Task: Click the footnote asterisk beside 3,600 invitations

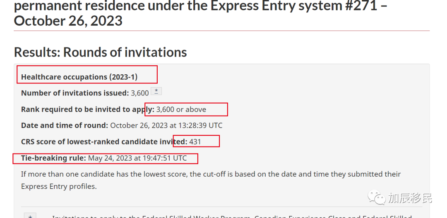Action: (x=156, y=91)
